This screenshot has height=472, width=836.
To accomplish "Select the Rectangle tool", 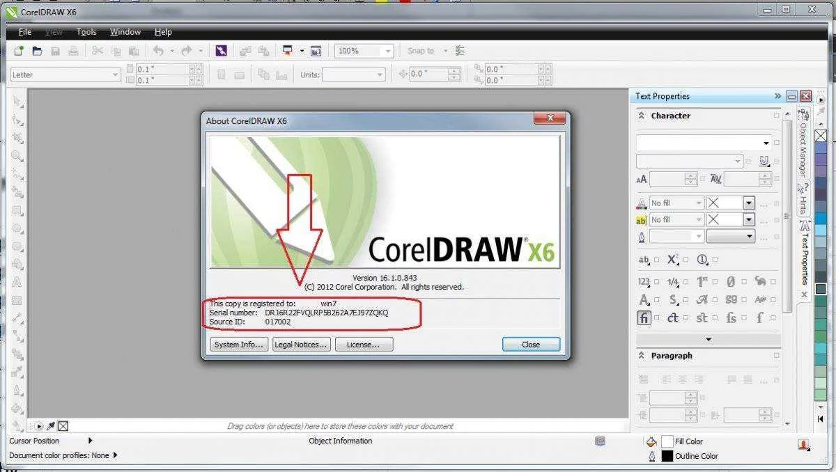I will 18,210.
